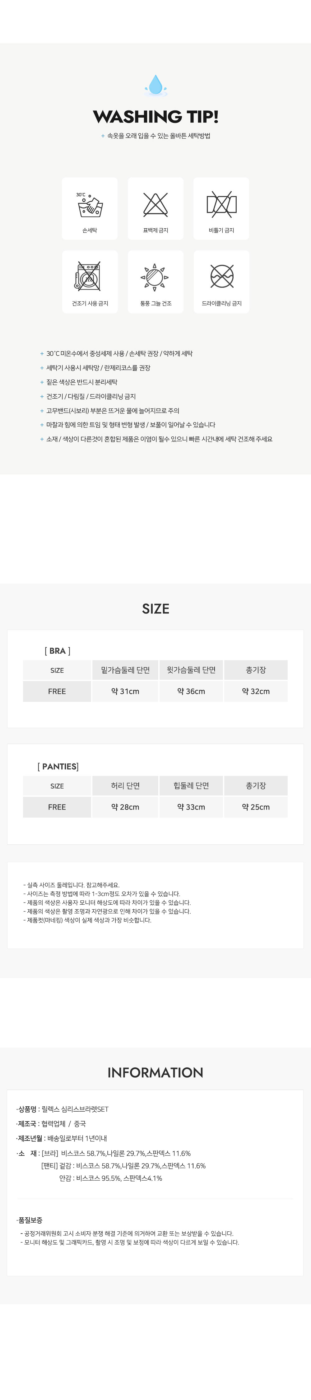This screenshot has width=311, height=1400.
Task: Click the 약 25cm total length cell
Action: coord(256,807)
